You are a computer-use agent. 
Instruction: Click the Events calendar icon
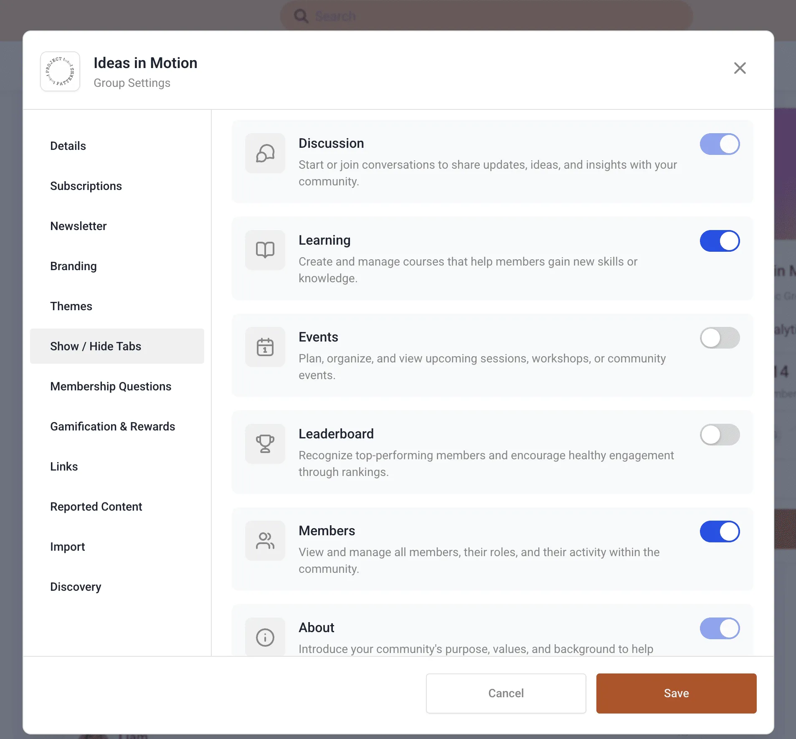[x=265, y=347]
